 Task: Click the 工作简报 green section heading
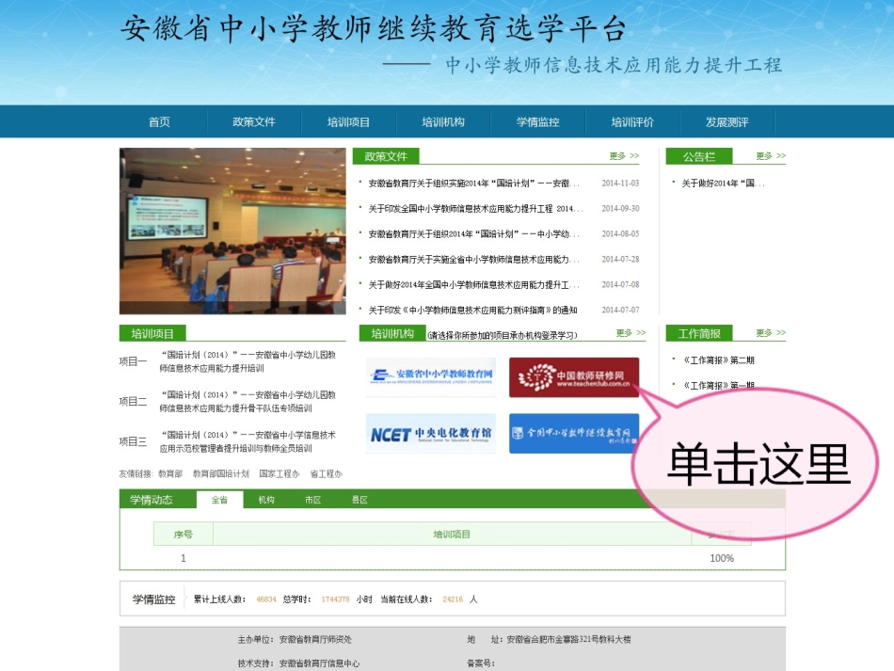pos(699,333)
